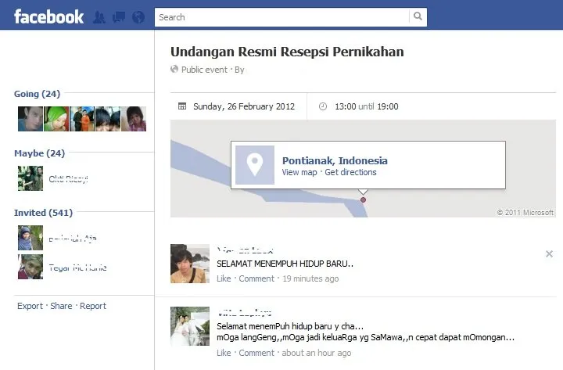Click the search magnifier button
The width and height of the screenshot is (563, 370).
(418, 16)
